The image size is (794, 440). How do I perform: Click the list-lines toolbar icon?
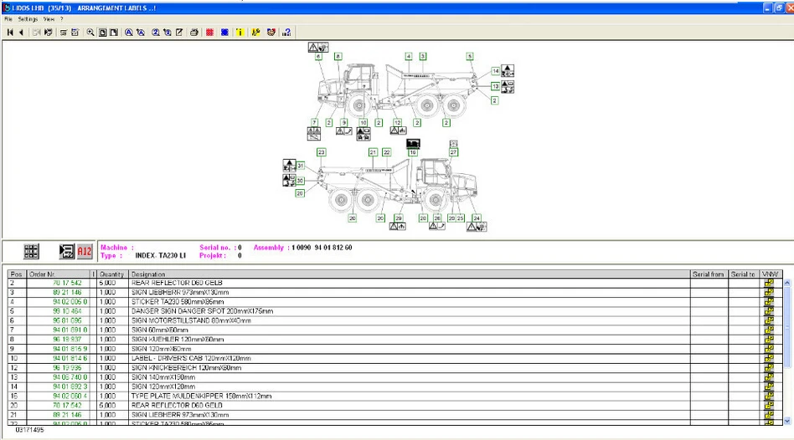(64, 33)
